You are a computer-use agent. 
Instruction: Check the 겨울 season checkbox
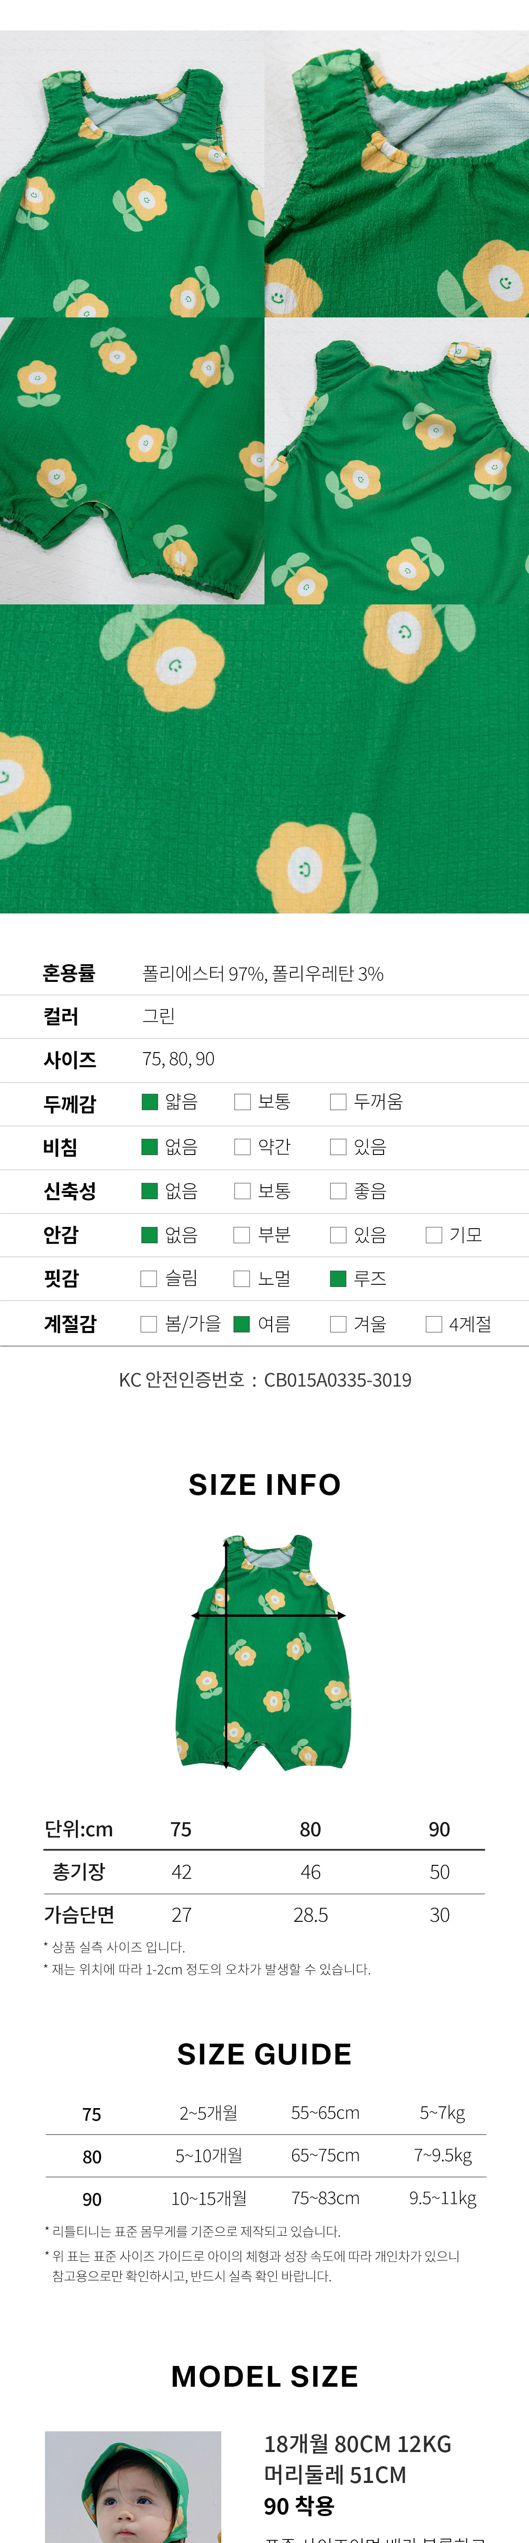pyautogui.click(x=338, y=1324)
